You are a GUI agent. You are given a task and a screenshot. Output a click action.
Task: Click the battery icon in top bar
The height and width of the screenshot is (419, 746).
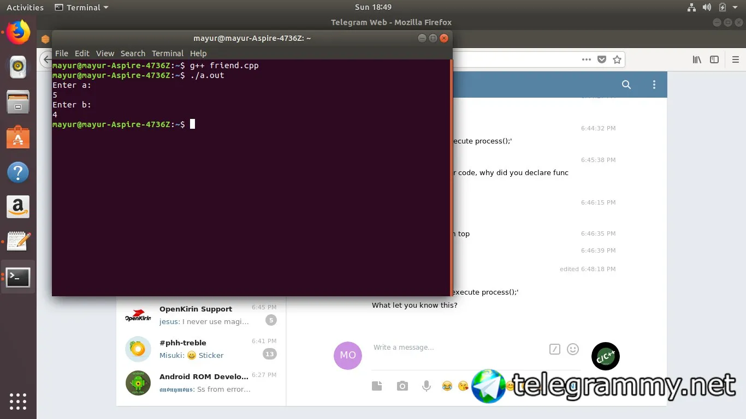[x=722, y=7]
